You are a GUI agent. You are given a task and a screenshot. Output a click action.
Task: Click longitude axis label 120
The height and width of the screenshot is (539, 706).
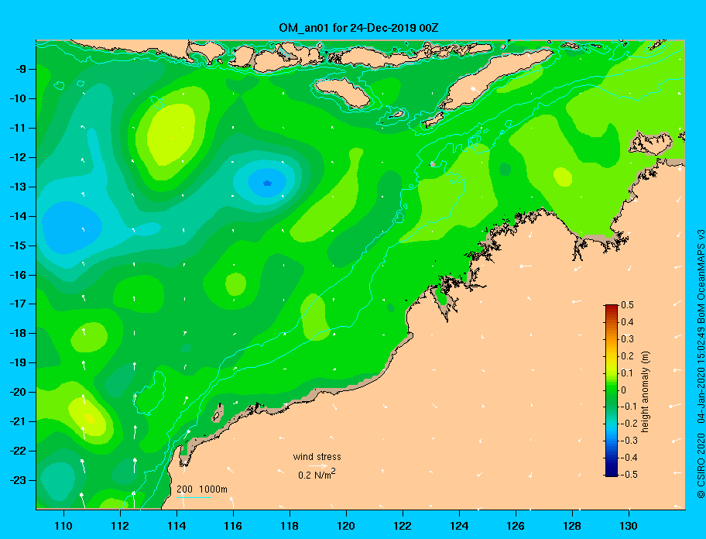click(346, 526)
